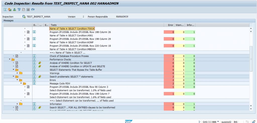Click green Information count 2 for Performance Checks
This screenshot has width=257, height=123.
[190, 60]
